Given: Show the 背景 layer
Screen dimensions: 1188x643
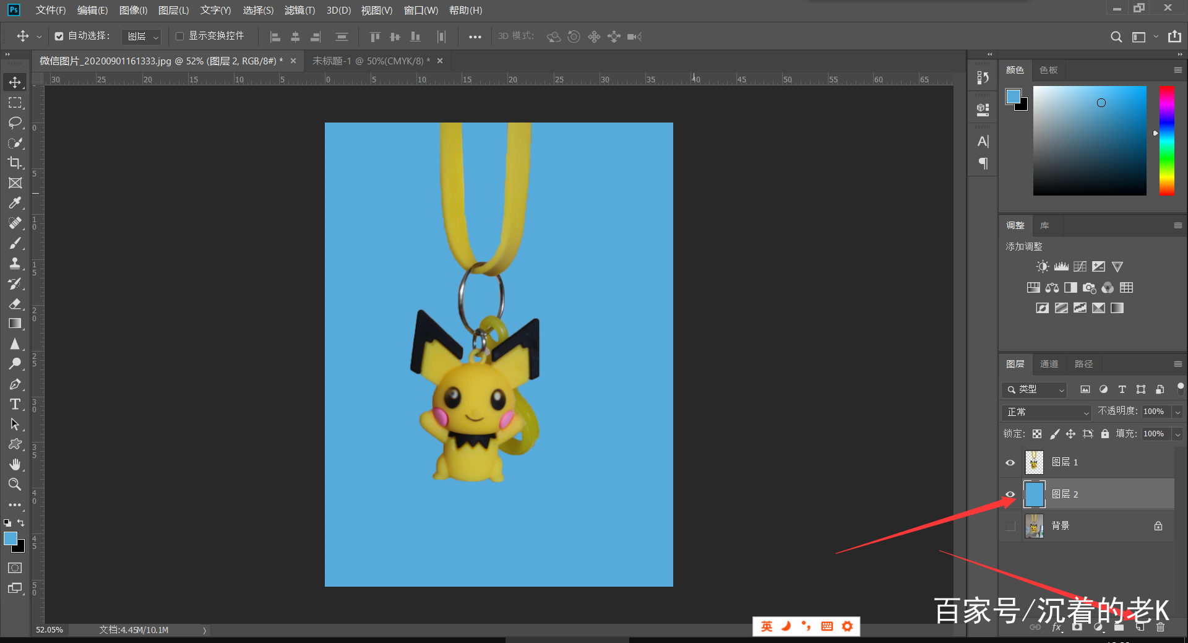Looking at the screenshot, I should (x=1010, y=526).
